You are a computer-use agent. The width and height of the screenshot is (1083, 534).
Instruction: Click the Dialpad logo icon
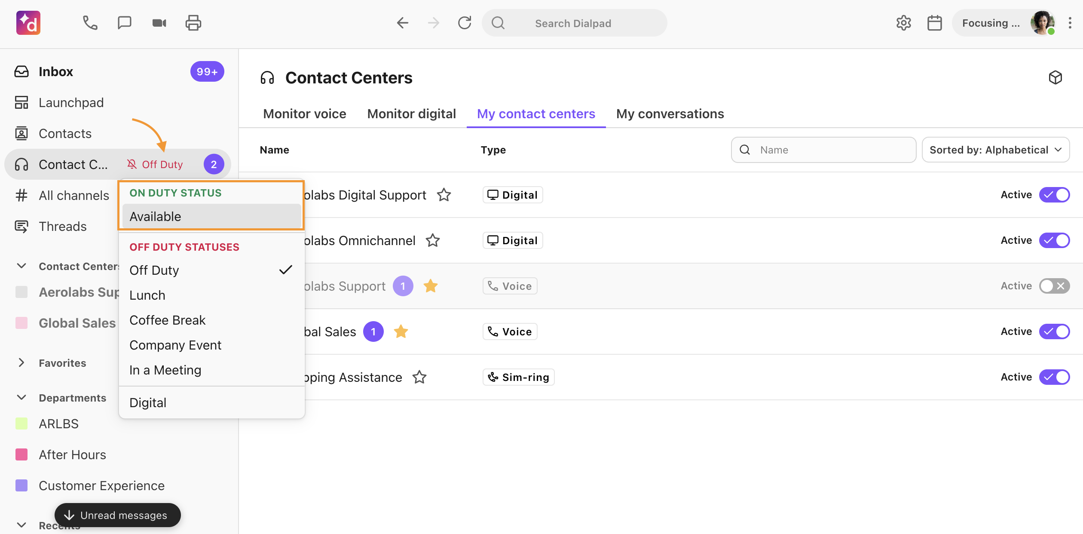tap(28, 23)
